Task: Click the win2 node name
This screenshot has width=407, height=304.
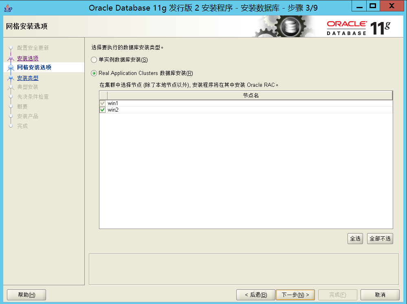Action: [x=113, y=110]
